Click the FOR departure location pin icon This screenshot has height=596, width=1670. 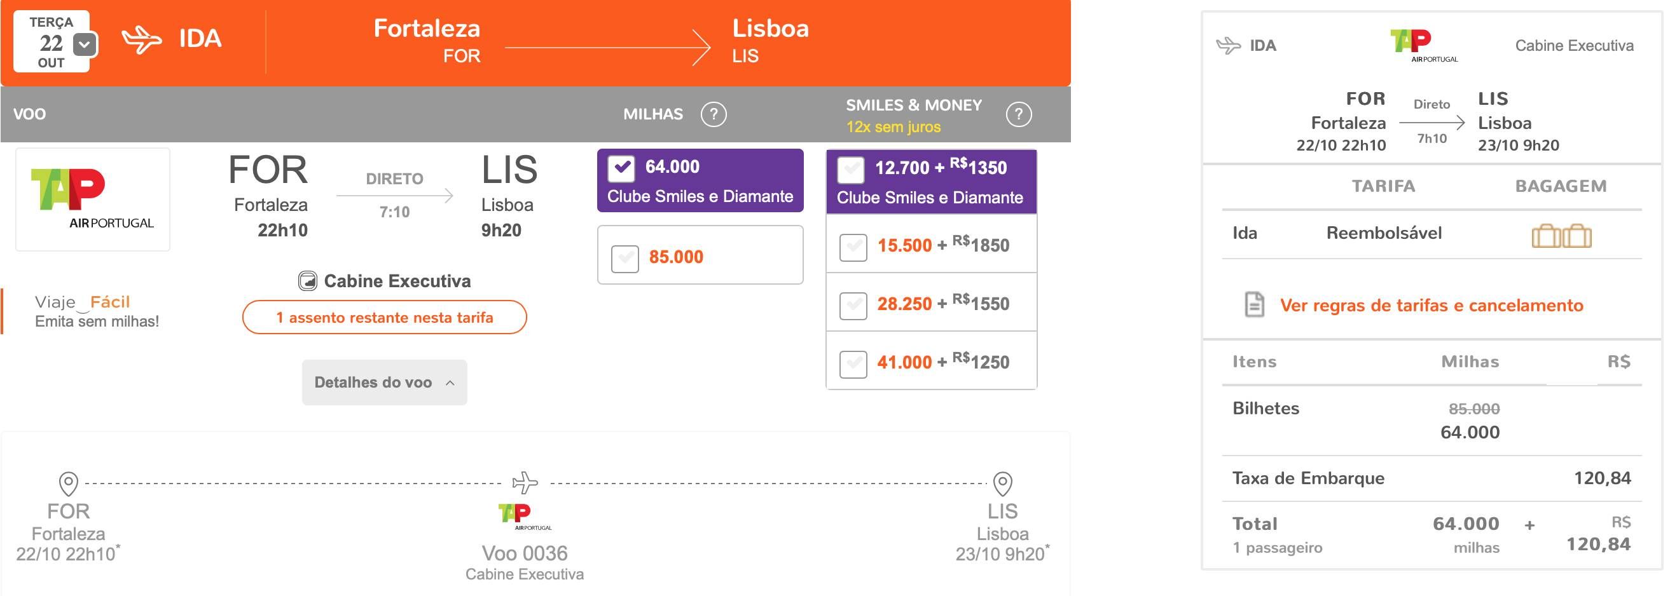click(69, 484)
